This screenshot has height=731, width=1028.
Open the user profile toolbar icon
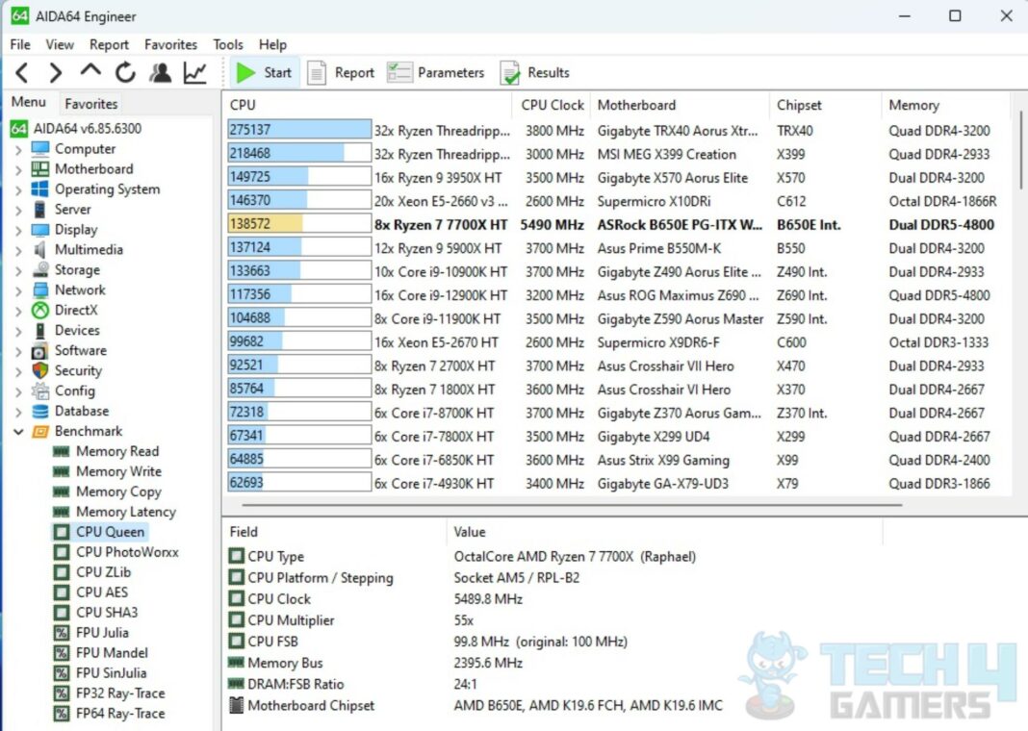[x=160, y=73]
